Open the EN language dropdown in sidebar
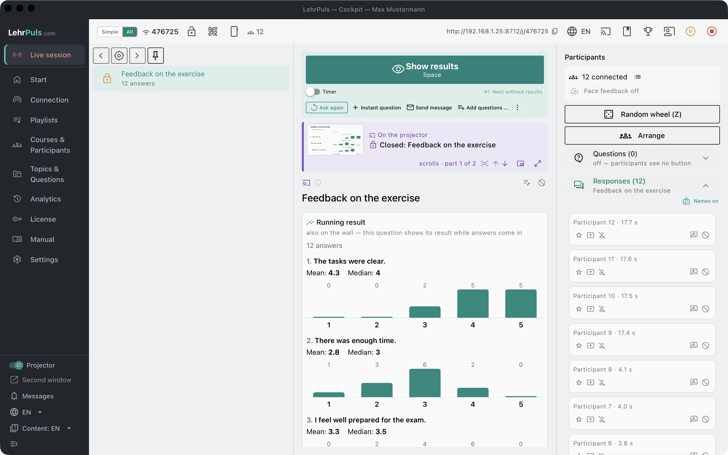728x455 pixels. (x=26, y=412)
